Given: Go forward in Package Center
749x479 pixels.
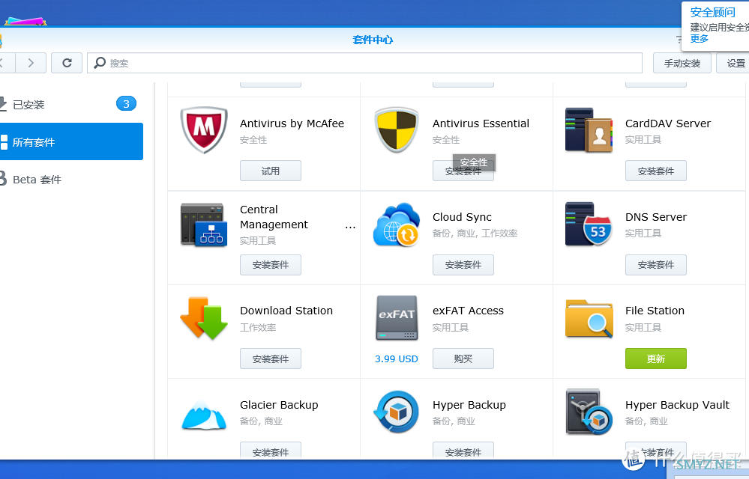Looking at the screenshot, I should pos(31,63).
